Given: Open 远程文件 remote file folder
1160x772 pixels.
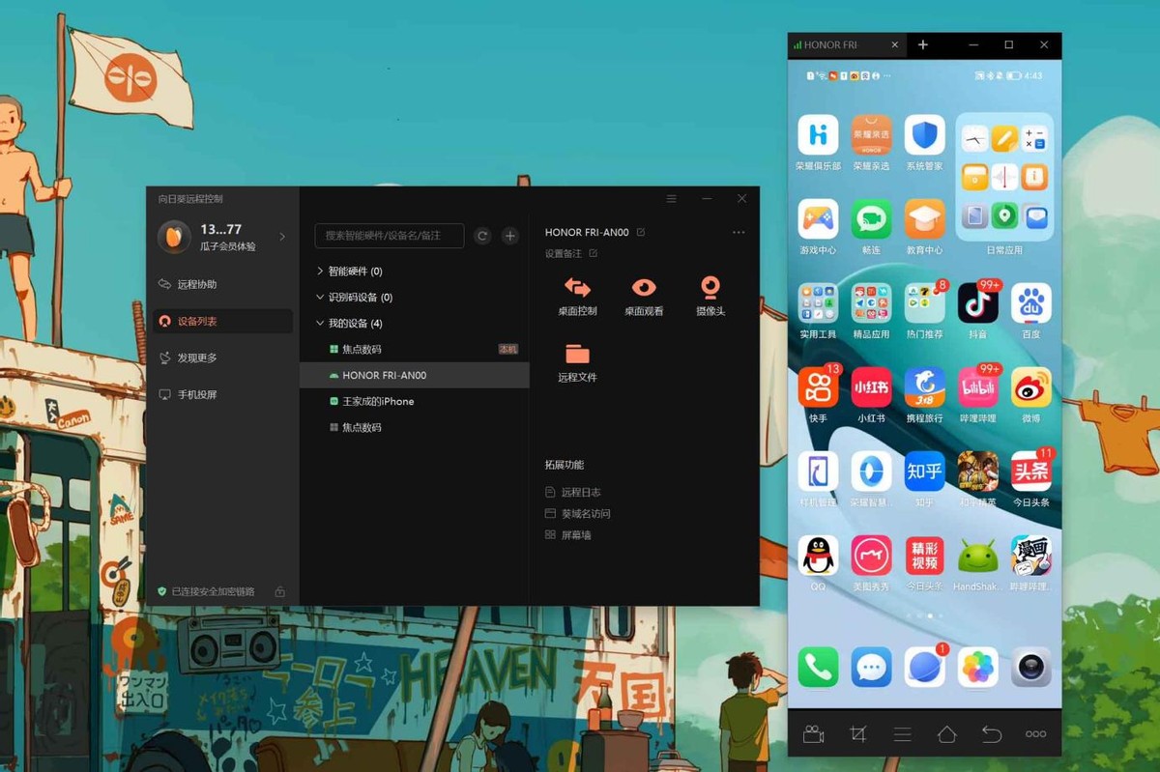Looking at the screenshot, I should click(577, 355).
